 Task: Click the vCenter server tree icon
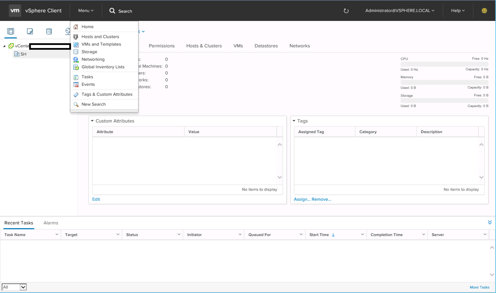pyautogui.click(x=11, y=46)
